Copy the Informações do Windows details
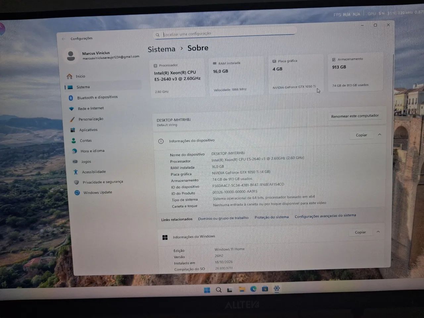Image resolution: width=424 pixels, height=318 pixels. point(360,232)
